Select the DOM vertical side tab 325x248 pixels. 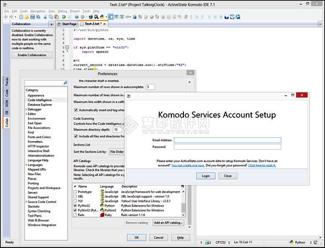(7, 104)
